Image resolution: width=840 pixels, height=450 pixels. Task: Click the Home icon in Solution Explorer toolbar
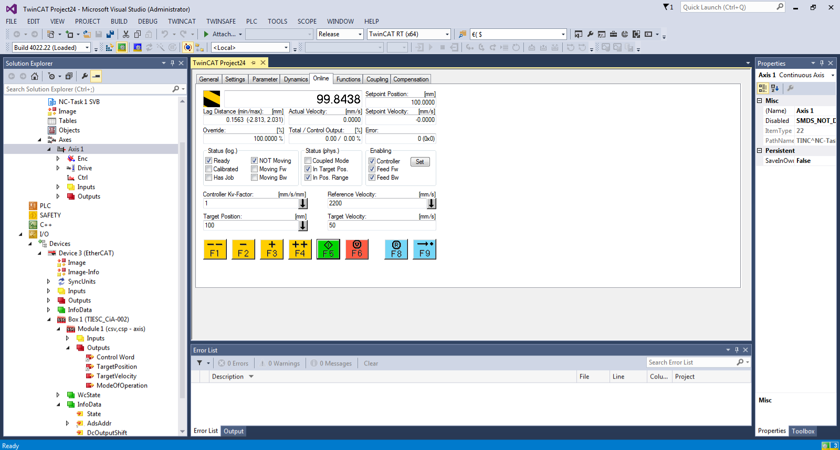tap(35, 76)
